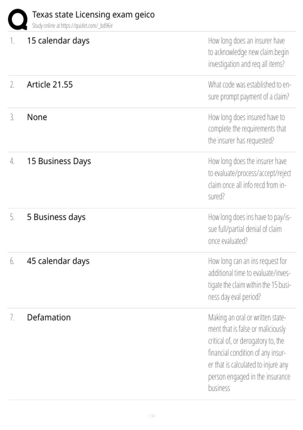Select the term 'None'
This screenshot has height=430, width=303.
tap(37, 117)
